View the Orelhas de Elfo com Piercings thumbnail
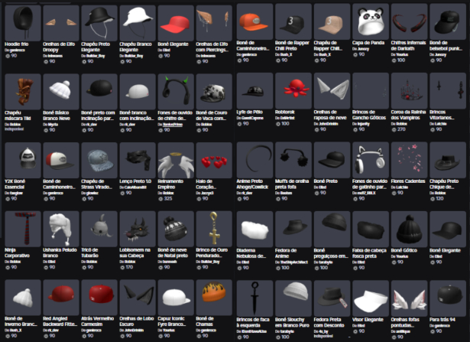 (214, 23)
